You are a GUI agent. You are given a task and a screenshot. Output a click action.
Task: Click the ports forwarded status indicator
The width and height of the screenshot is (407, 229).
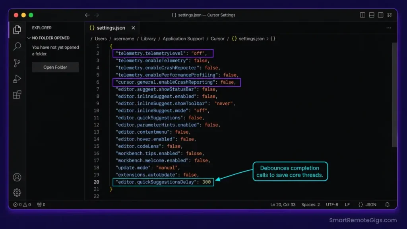tap(41, 205)
